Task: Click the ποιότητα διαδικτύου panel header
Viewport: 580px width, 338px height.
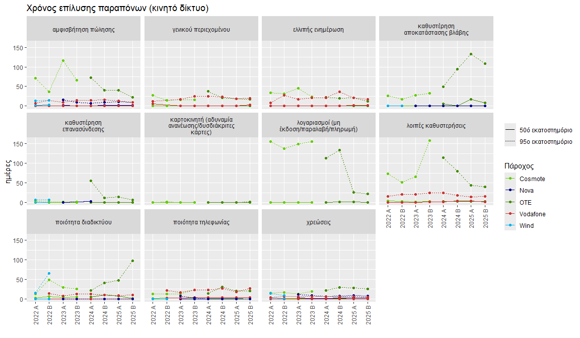Action: point(84,222)
